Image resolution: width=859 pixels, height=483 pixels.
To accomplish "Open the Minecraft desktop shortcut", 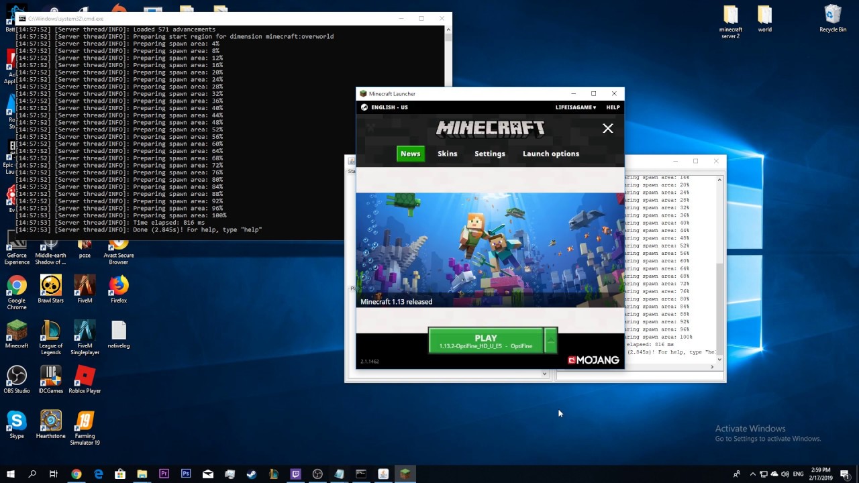I will point(17,334).
